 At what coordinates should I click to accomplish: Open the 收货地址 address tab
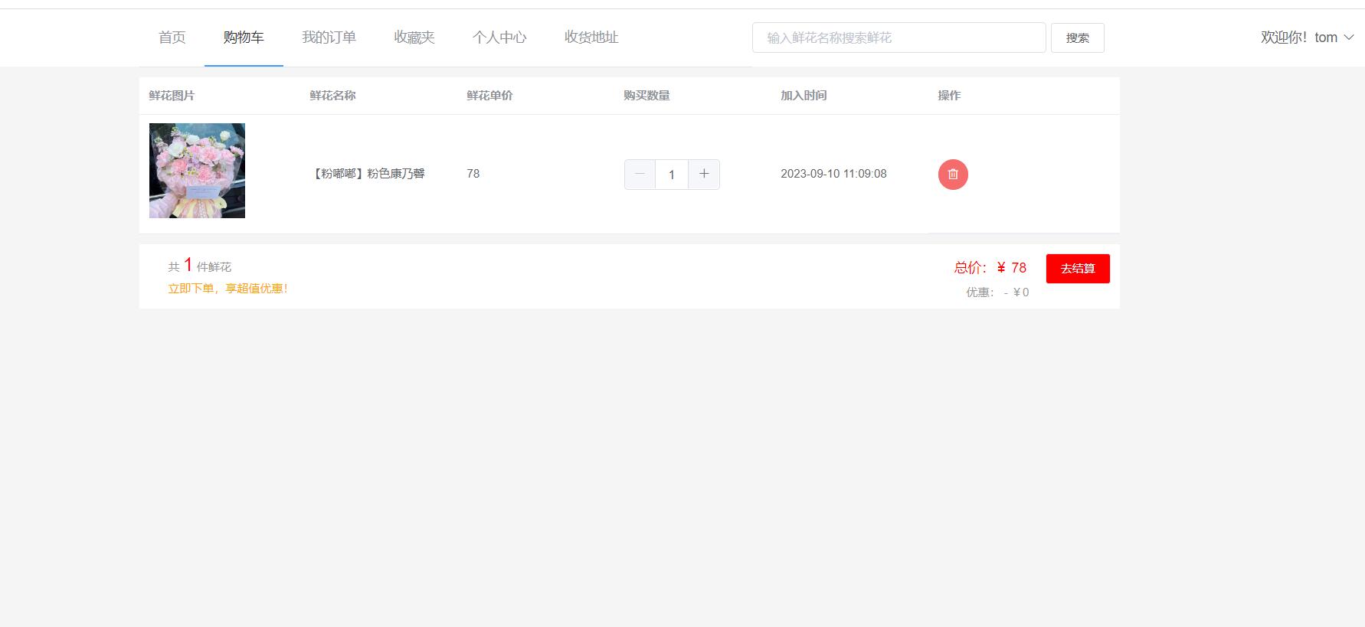pos(591,38)
